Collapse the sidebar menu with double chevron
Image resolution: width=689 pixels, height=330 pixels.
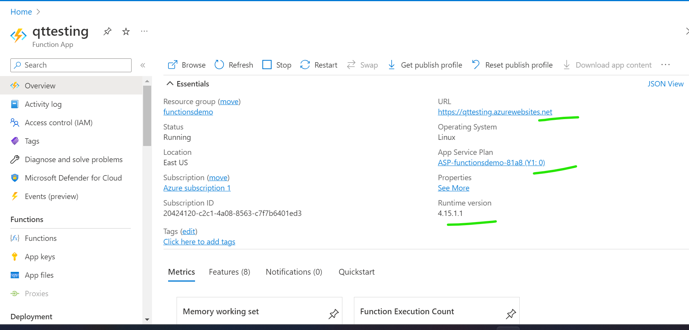point(143,65)
